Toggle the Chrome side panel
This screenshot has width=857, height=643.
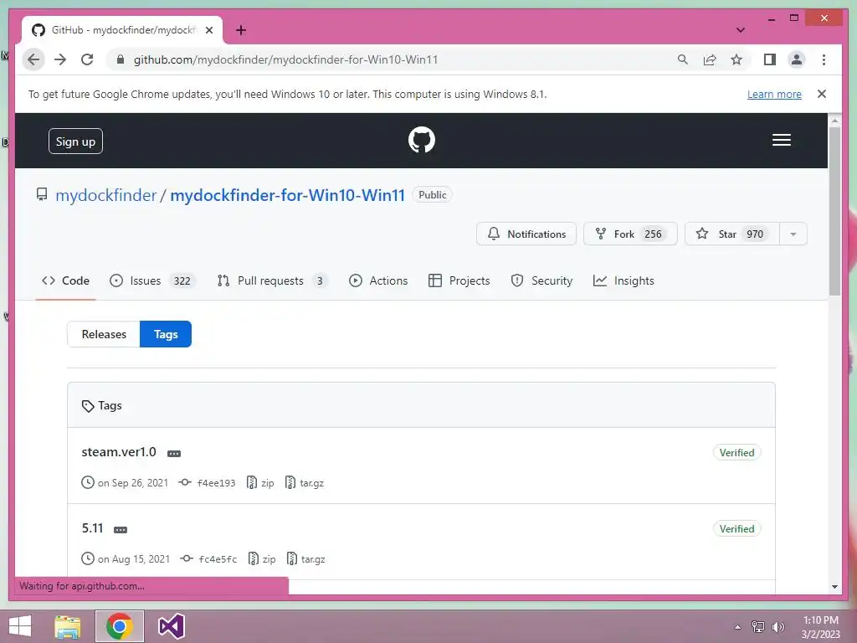point(770,59)
